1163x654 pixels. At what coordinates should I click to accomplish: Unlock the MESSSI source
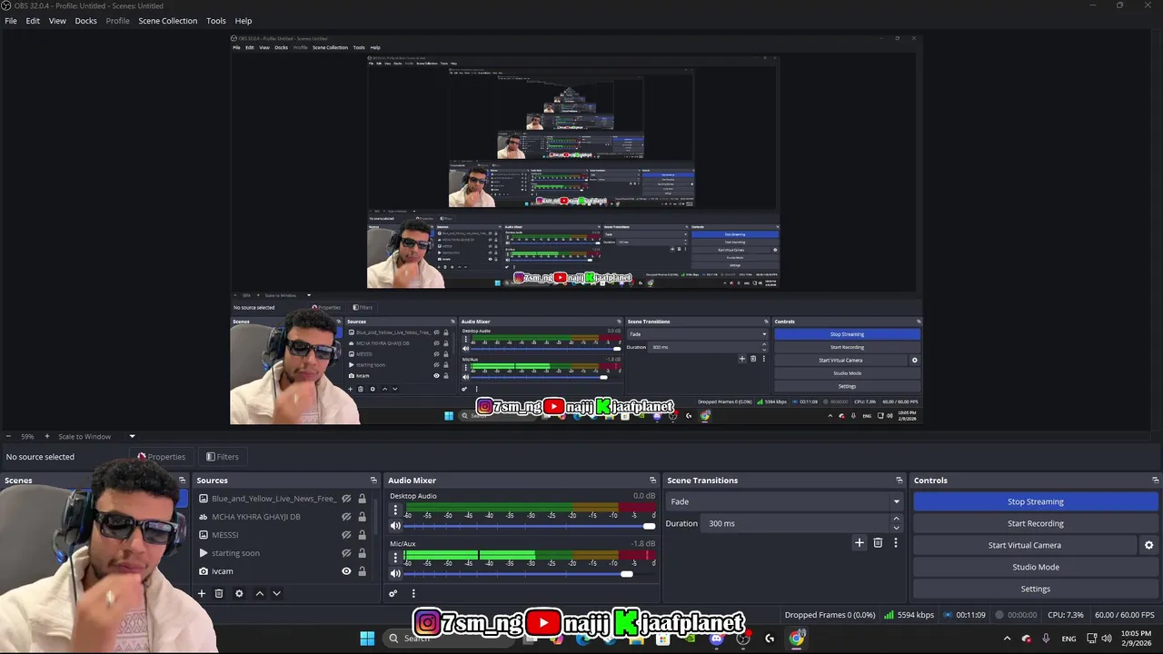[x=362, y=535]
